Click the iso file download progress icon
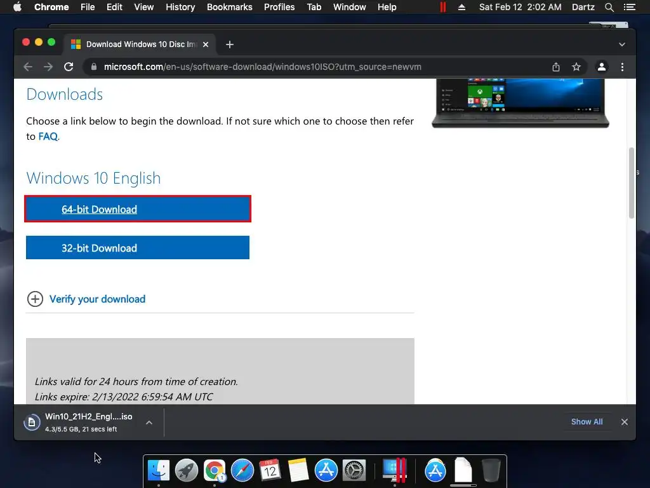This screenshot has height=488, width=650. (x=32, y=423)
